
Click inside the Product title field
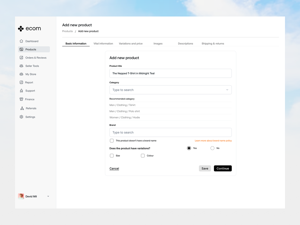[170, 73]
